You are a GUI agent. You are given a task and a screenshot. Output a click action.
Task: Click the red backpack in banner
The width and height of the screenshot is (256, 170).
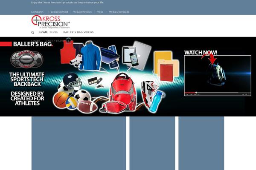click(123, 92)
